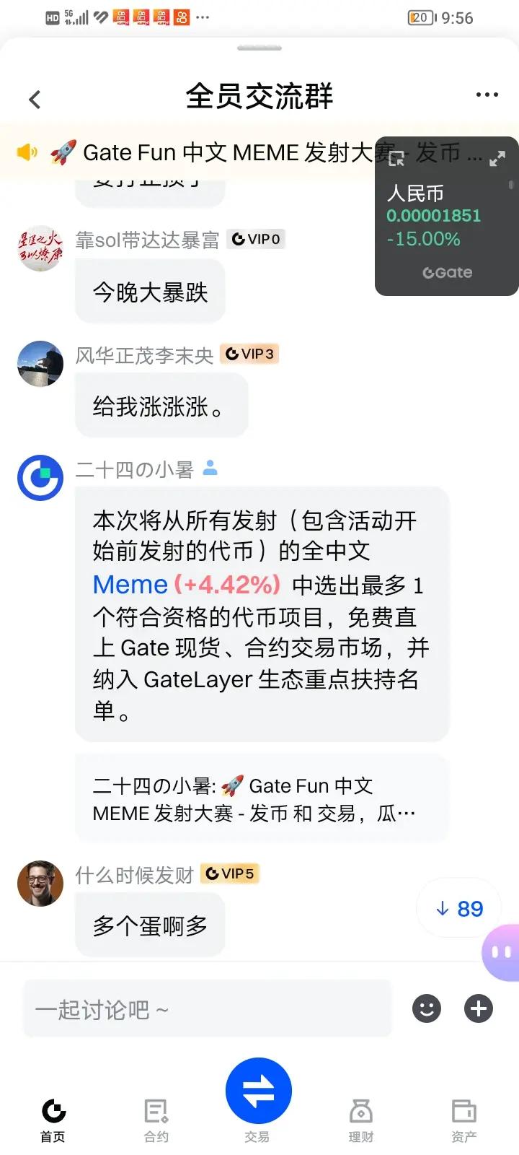Viewport: 519px width, 1155px height.
Task: Tap the picture-in-picture icon on price widget
Action: (x=396, y=159)
